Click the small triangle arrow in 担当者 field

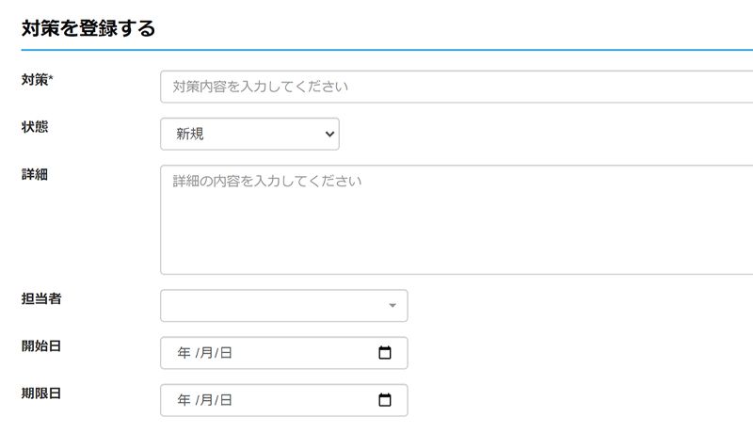(393, 305)
